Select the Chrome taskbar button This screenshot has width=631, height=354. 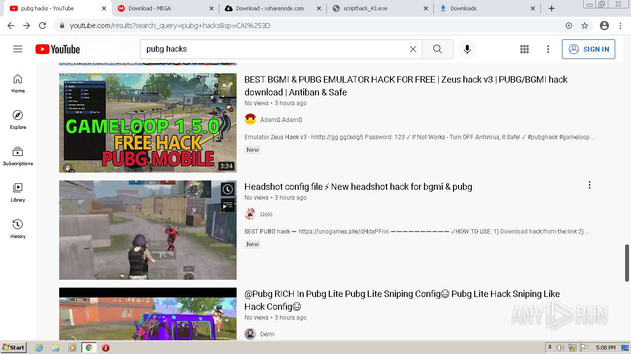89,348
